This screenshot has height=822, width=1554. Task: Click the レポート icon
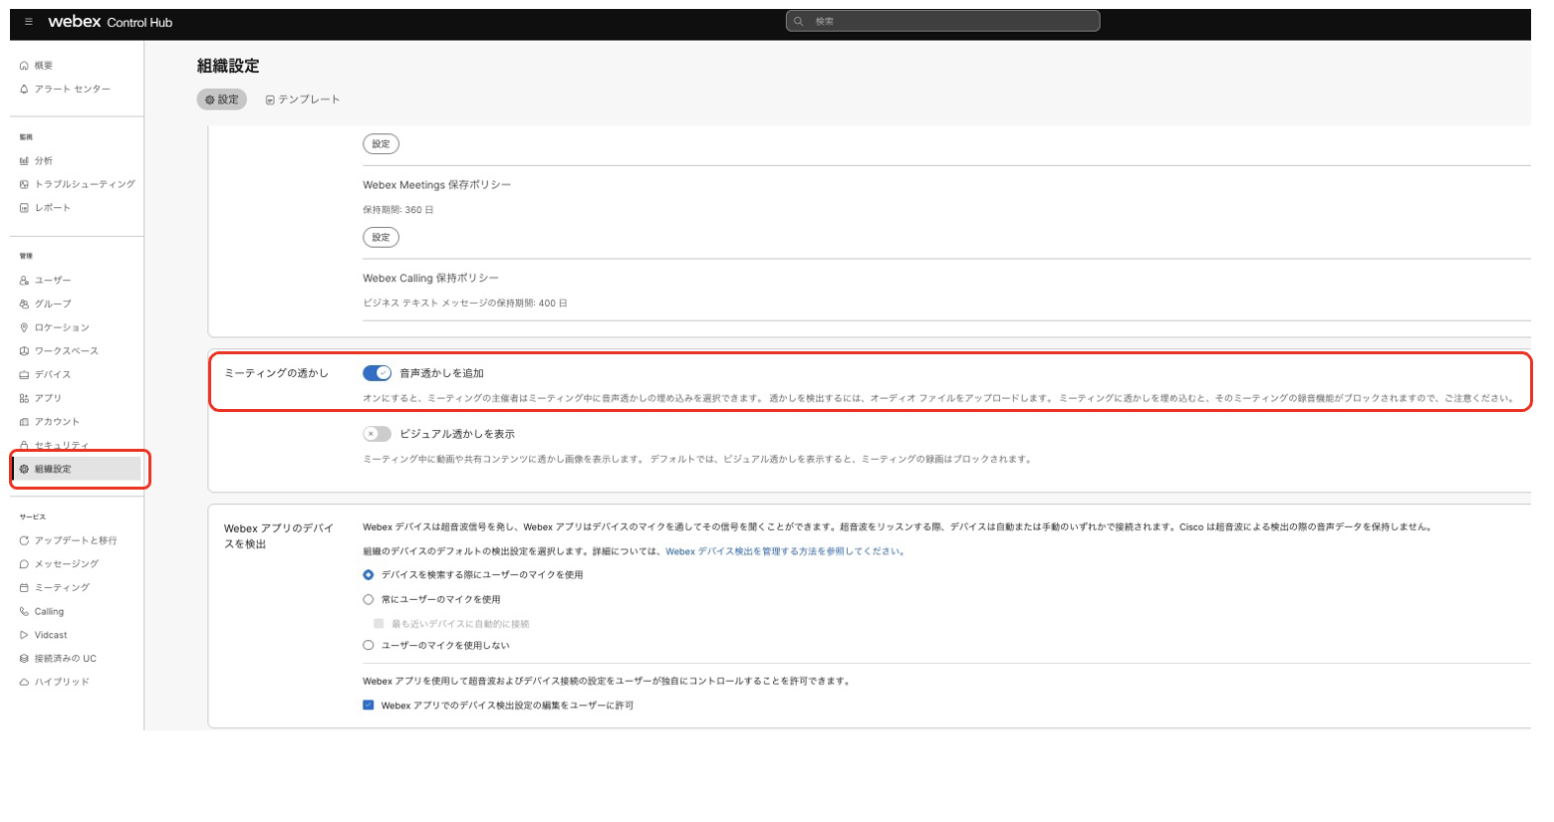tap(24, 208)
